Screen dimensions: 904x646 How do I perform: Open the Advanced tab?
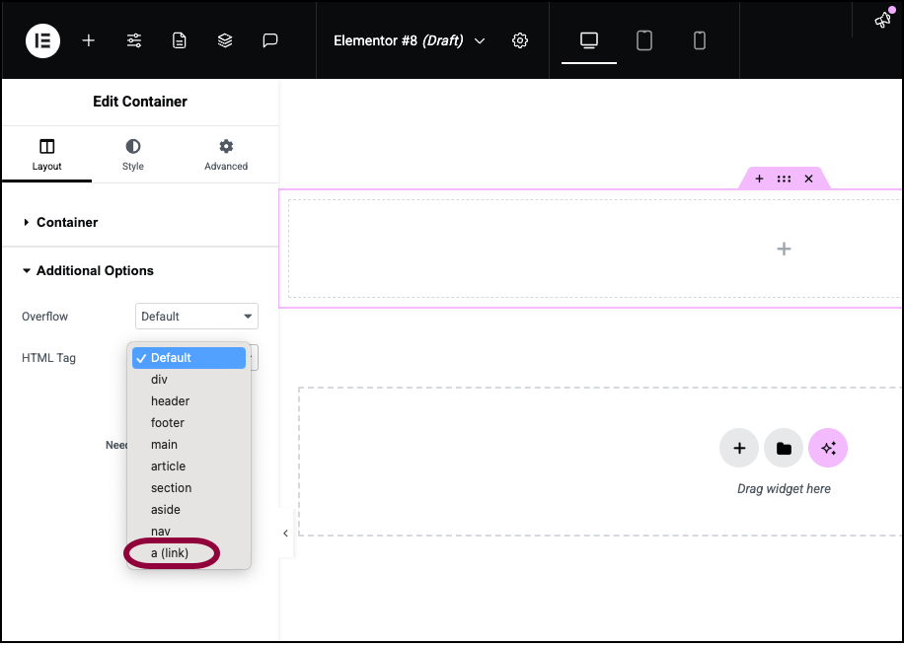pos(226,155)
